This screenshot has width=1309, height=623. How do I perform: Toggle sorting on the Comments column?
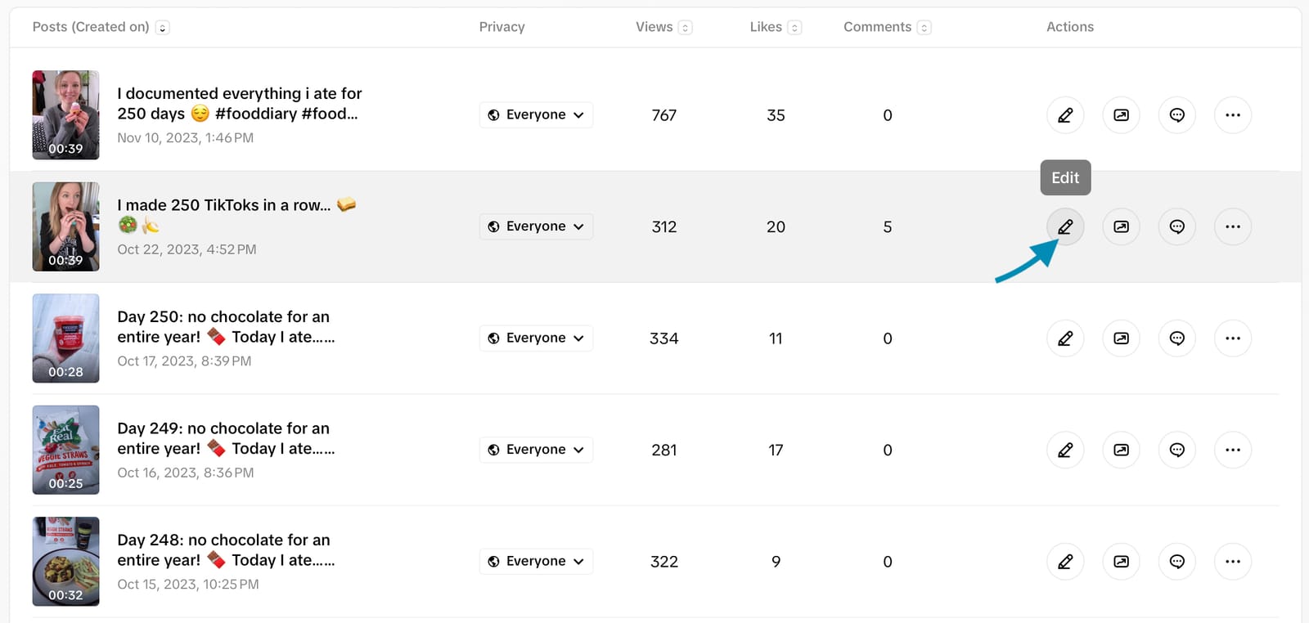[926, 27]
